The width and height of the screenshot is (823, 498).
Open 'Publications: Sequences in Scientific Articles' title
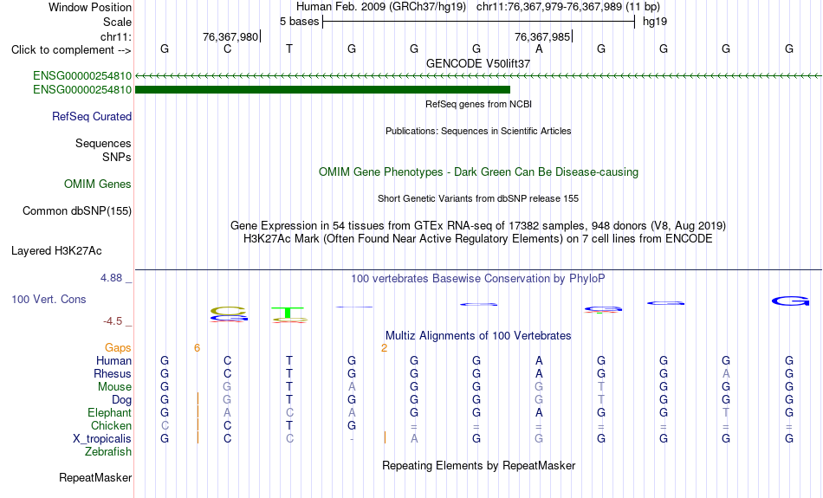coord(478,131)
